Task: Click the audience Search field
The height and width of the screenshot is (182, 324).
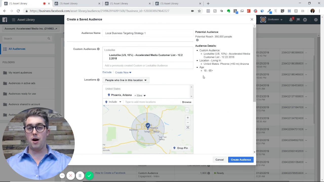Action: click(27, 39)
